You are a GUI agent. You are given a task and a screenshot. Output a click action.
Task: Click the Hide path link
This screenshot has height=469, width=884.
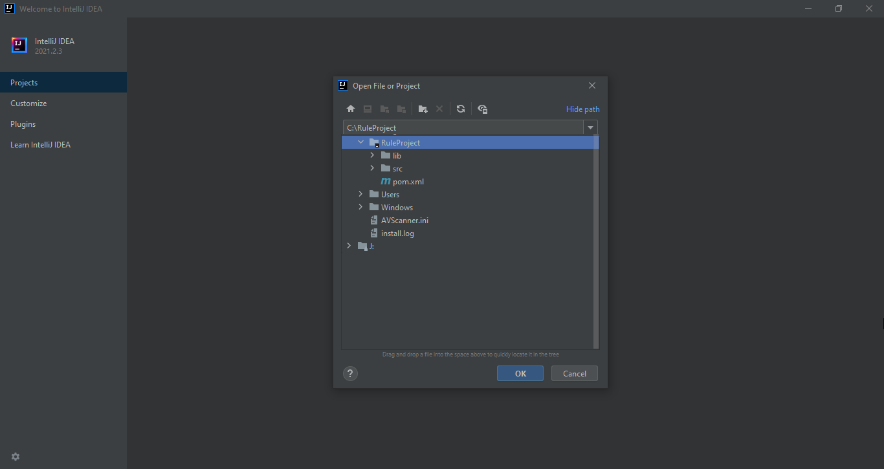coord(582,109)
